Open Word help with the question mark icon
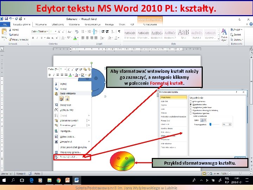 pos(251,24)
